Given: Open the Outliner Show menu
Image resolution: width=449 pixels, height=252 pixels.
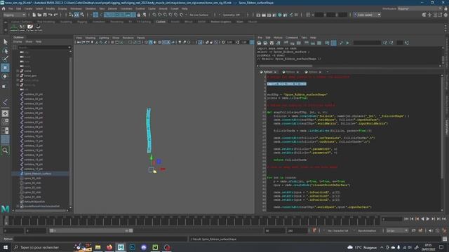Looking at the screenshot, I should point(29,42).
